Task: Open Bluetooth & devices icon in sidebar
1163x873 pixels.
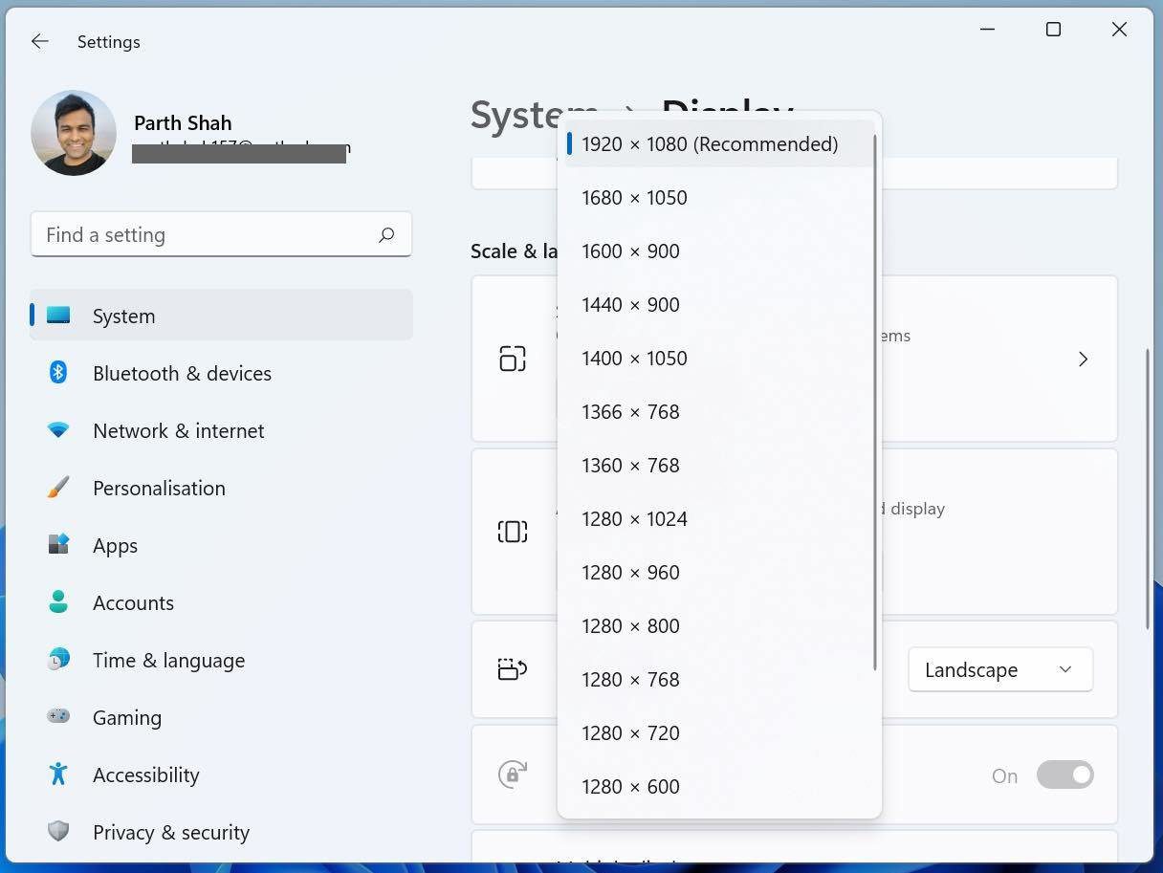Action: (x=58, y=373)
